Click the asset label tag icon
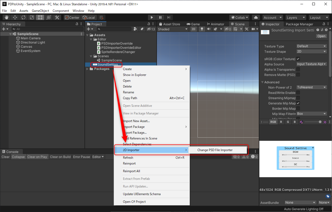332x212 pixels. pos(328,196)
